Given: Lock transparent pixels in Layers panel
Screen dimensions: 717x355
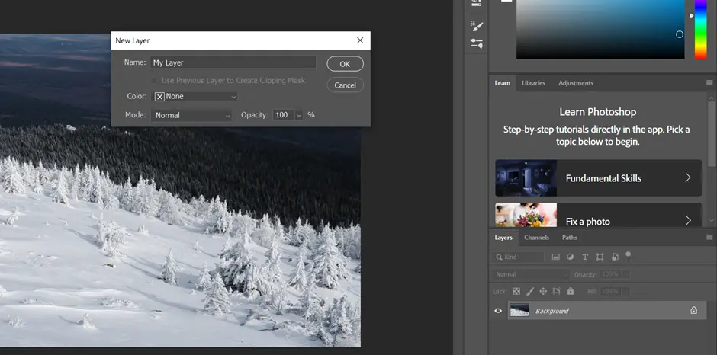Looking at the screenshot, I should (x=516, y=291).
